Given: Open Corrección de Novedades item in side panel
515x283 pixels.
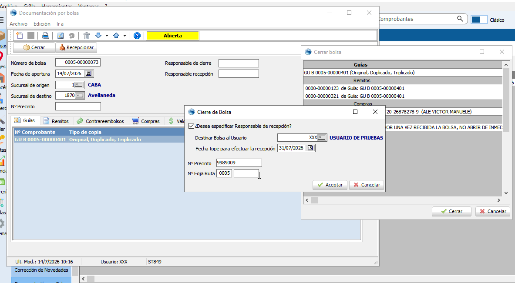Looking at the screenshot, I should [41, 270].
